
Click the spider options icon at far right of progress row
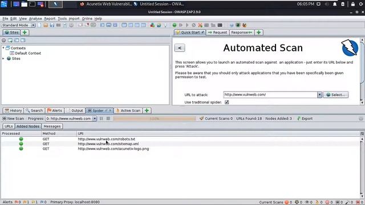coord(361,118)
